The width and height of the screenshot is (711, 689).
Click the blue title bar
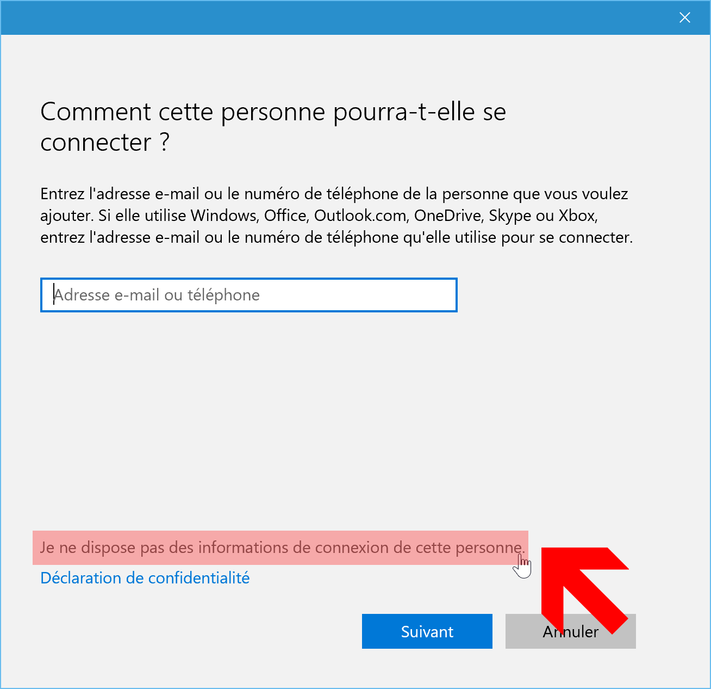tap(337, 17)
